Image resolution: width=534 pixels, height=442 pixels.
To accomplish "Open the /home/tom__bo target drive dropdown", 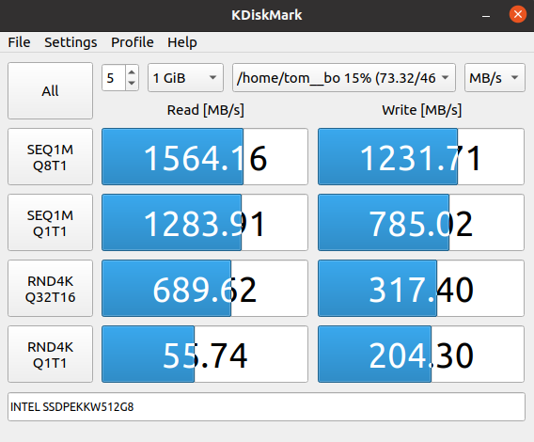I will (344, 78).
